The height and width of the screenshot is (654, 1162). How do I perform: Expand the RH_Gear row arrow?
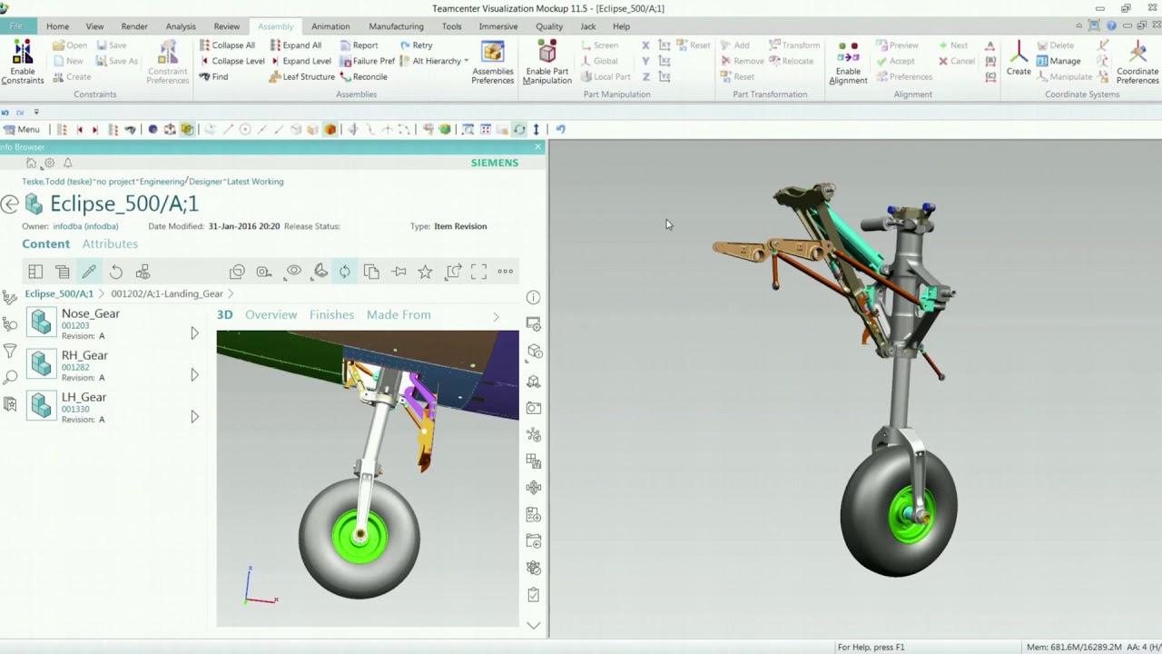click(194, 375)
